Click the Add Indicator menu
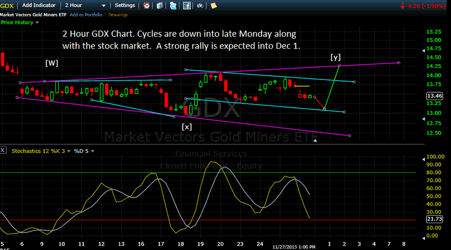 38,5
